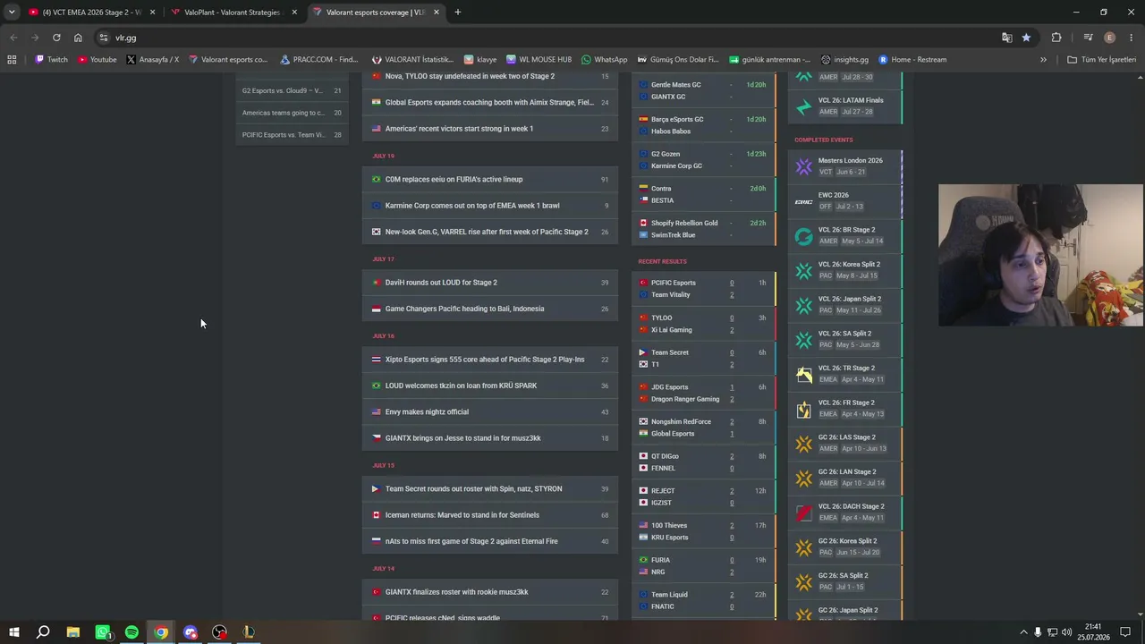Open the PRACC.COM bookmark
The image size is (1145, 644).
[x=319, y=60]
